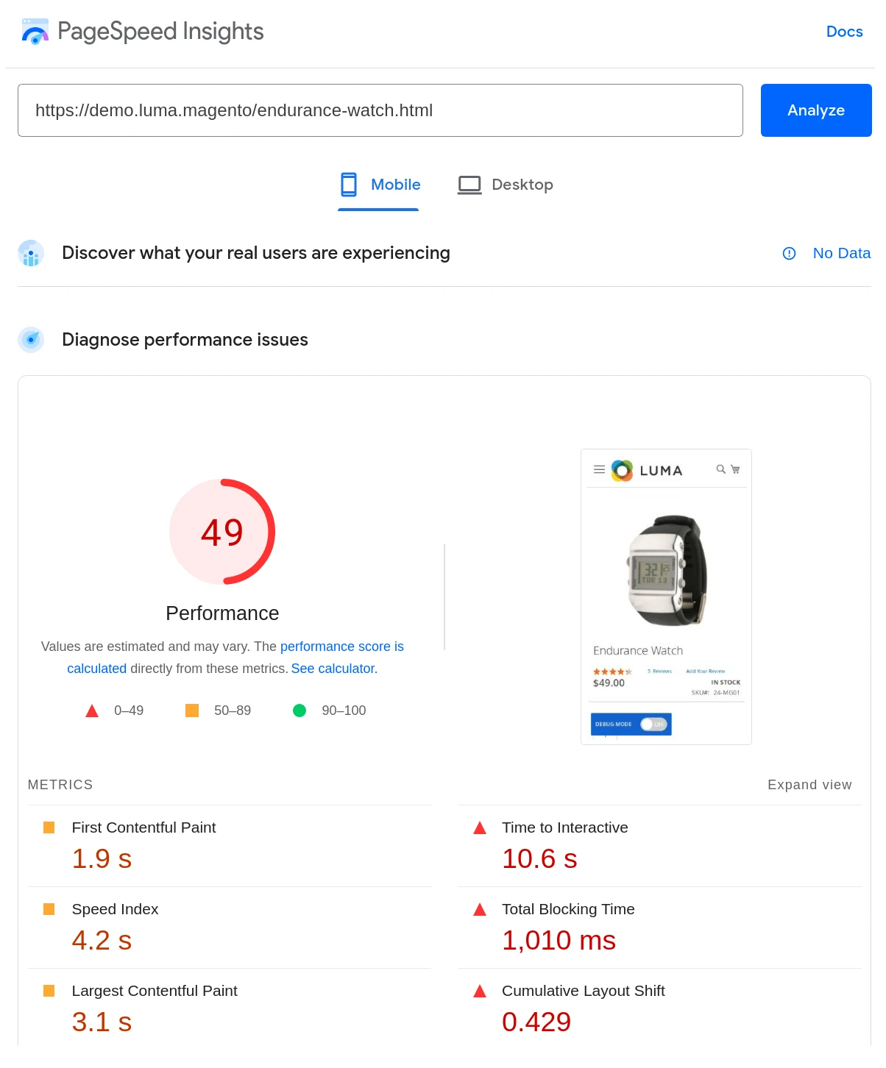Click the real users experience icon

coord(31,253)
